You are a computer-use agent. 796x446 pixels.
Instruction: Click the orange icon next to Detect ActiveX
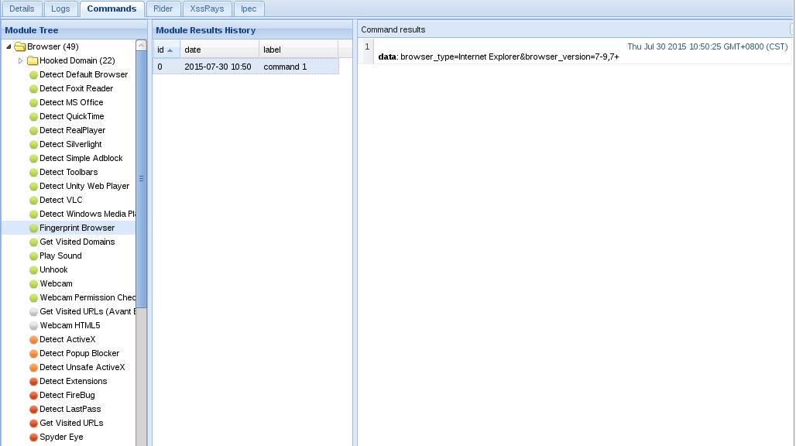(33, 340)
